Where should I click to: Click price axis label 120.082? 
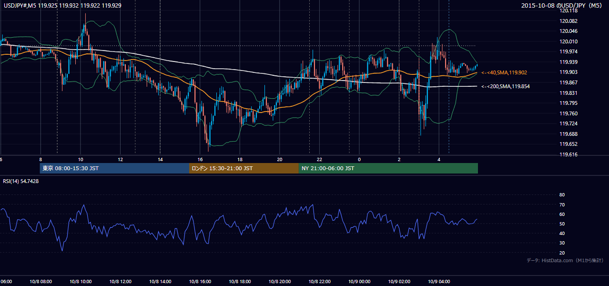(x=568, y=21)
